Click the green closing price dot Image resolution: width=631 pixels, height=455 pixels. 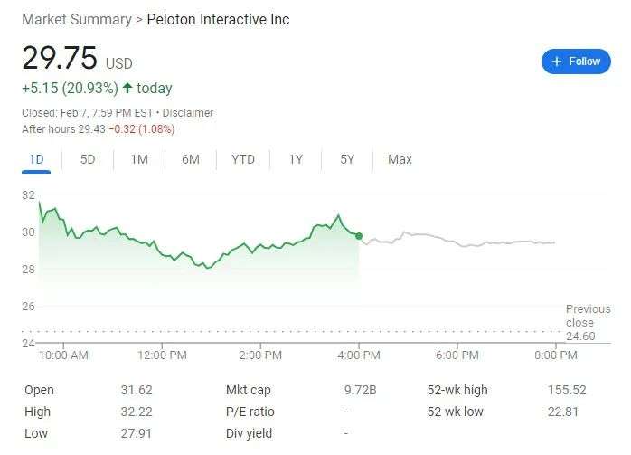pos(360,236)
